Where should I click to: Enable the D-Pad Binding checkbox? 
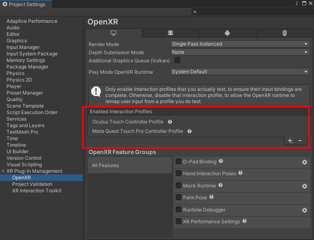(x=179, y=162)
